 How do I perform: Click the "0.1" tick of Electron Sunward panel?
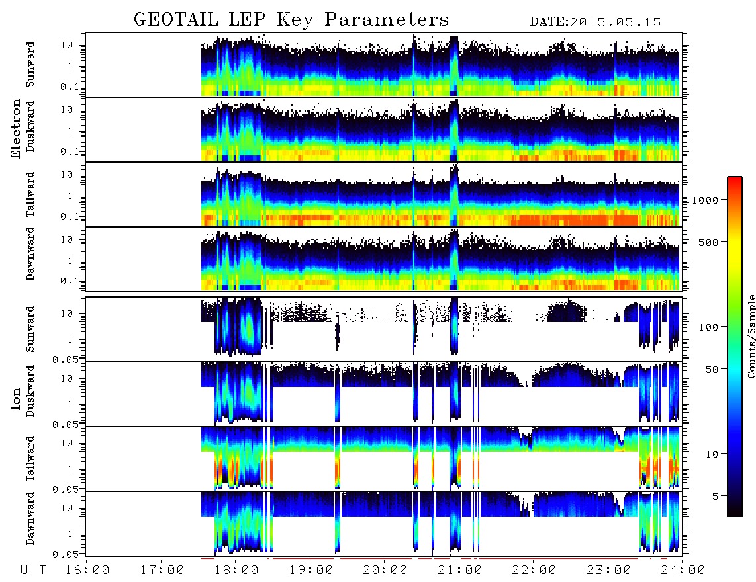point(69,87)
